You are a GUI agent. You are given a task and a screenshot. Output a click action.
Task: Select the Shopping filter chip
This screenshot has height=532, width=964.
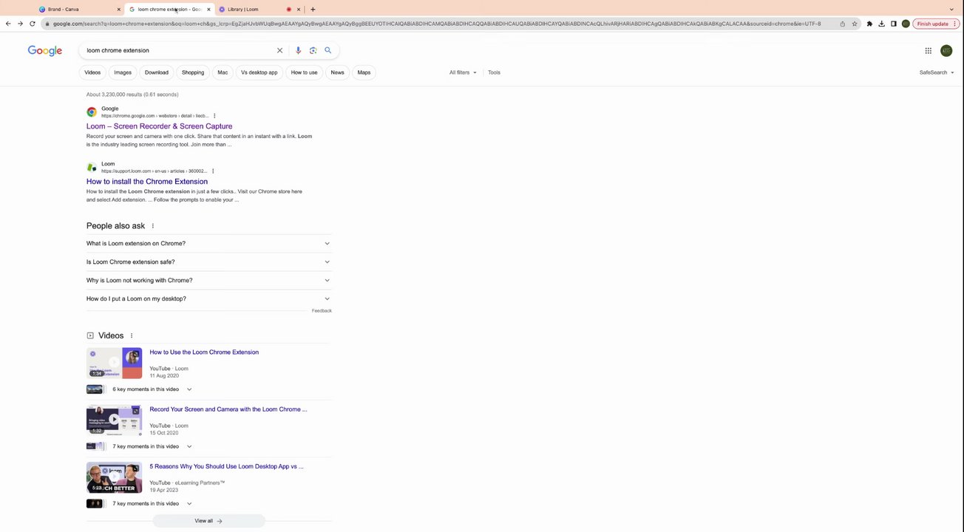coord(193,72)
